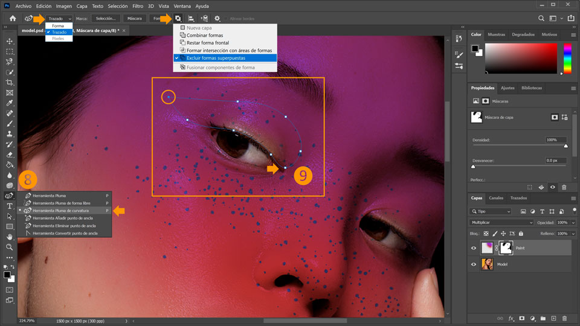Choose Forma in mode list
This screenshot has height=326, width=580.
[x=59, y=26]
